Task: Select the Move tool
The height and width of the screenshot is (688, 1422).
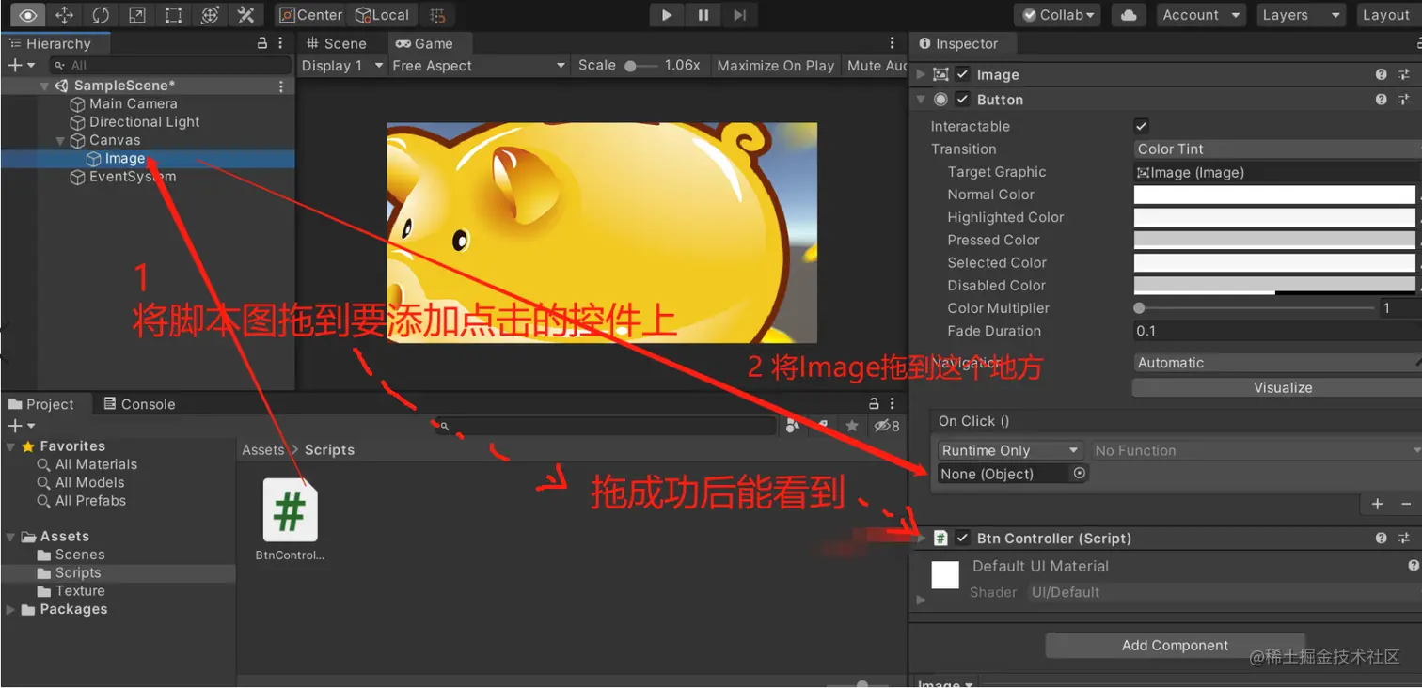Action: tap(64, 15)
